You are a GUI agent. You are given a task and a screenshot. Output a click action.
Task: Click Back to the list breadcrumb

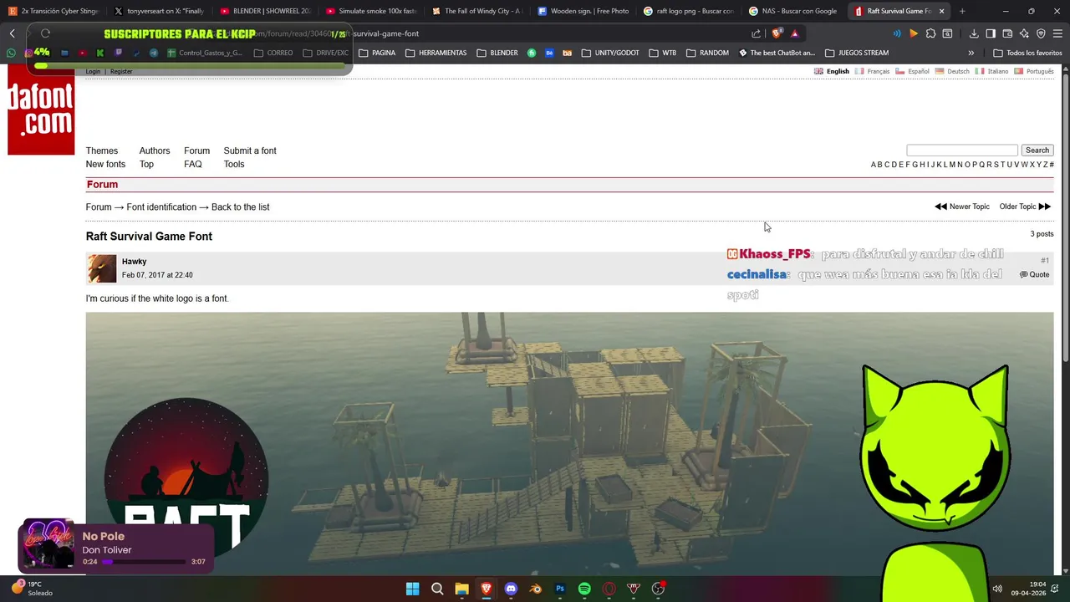pyautogui.click(x=241, y=207)
